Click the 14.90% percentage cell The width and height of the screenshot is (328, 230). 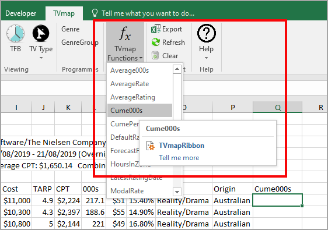[141, 212]
